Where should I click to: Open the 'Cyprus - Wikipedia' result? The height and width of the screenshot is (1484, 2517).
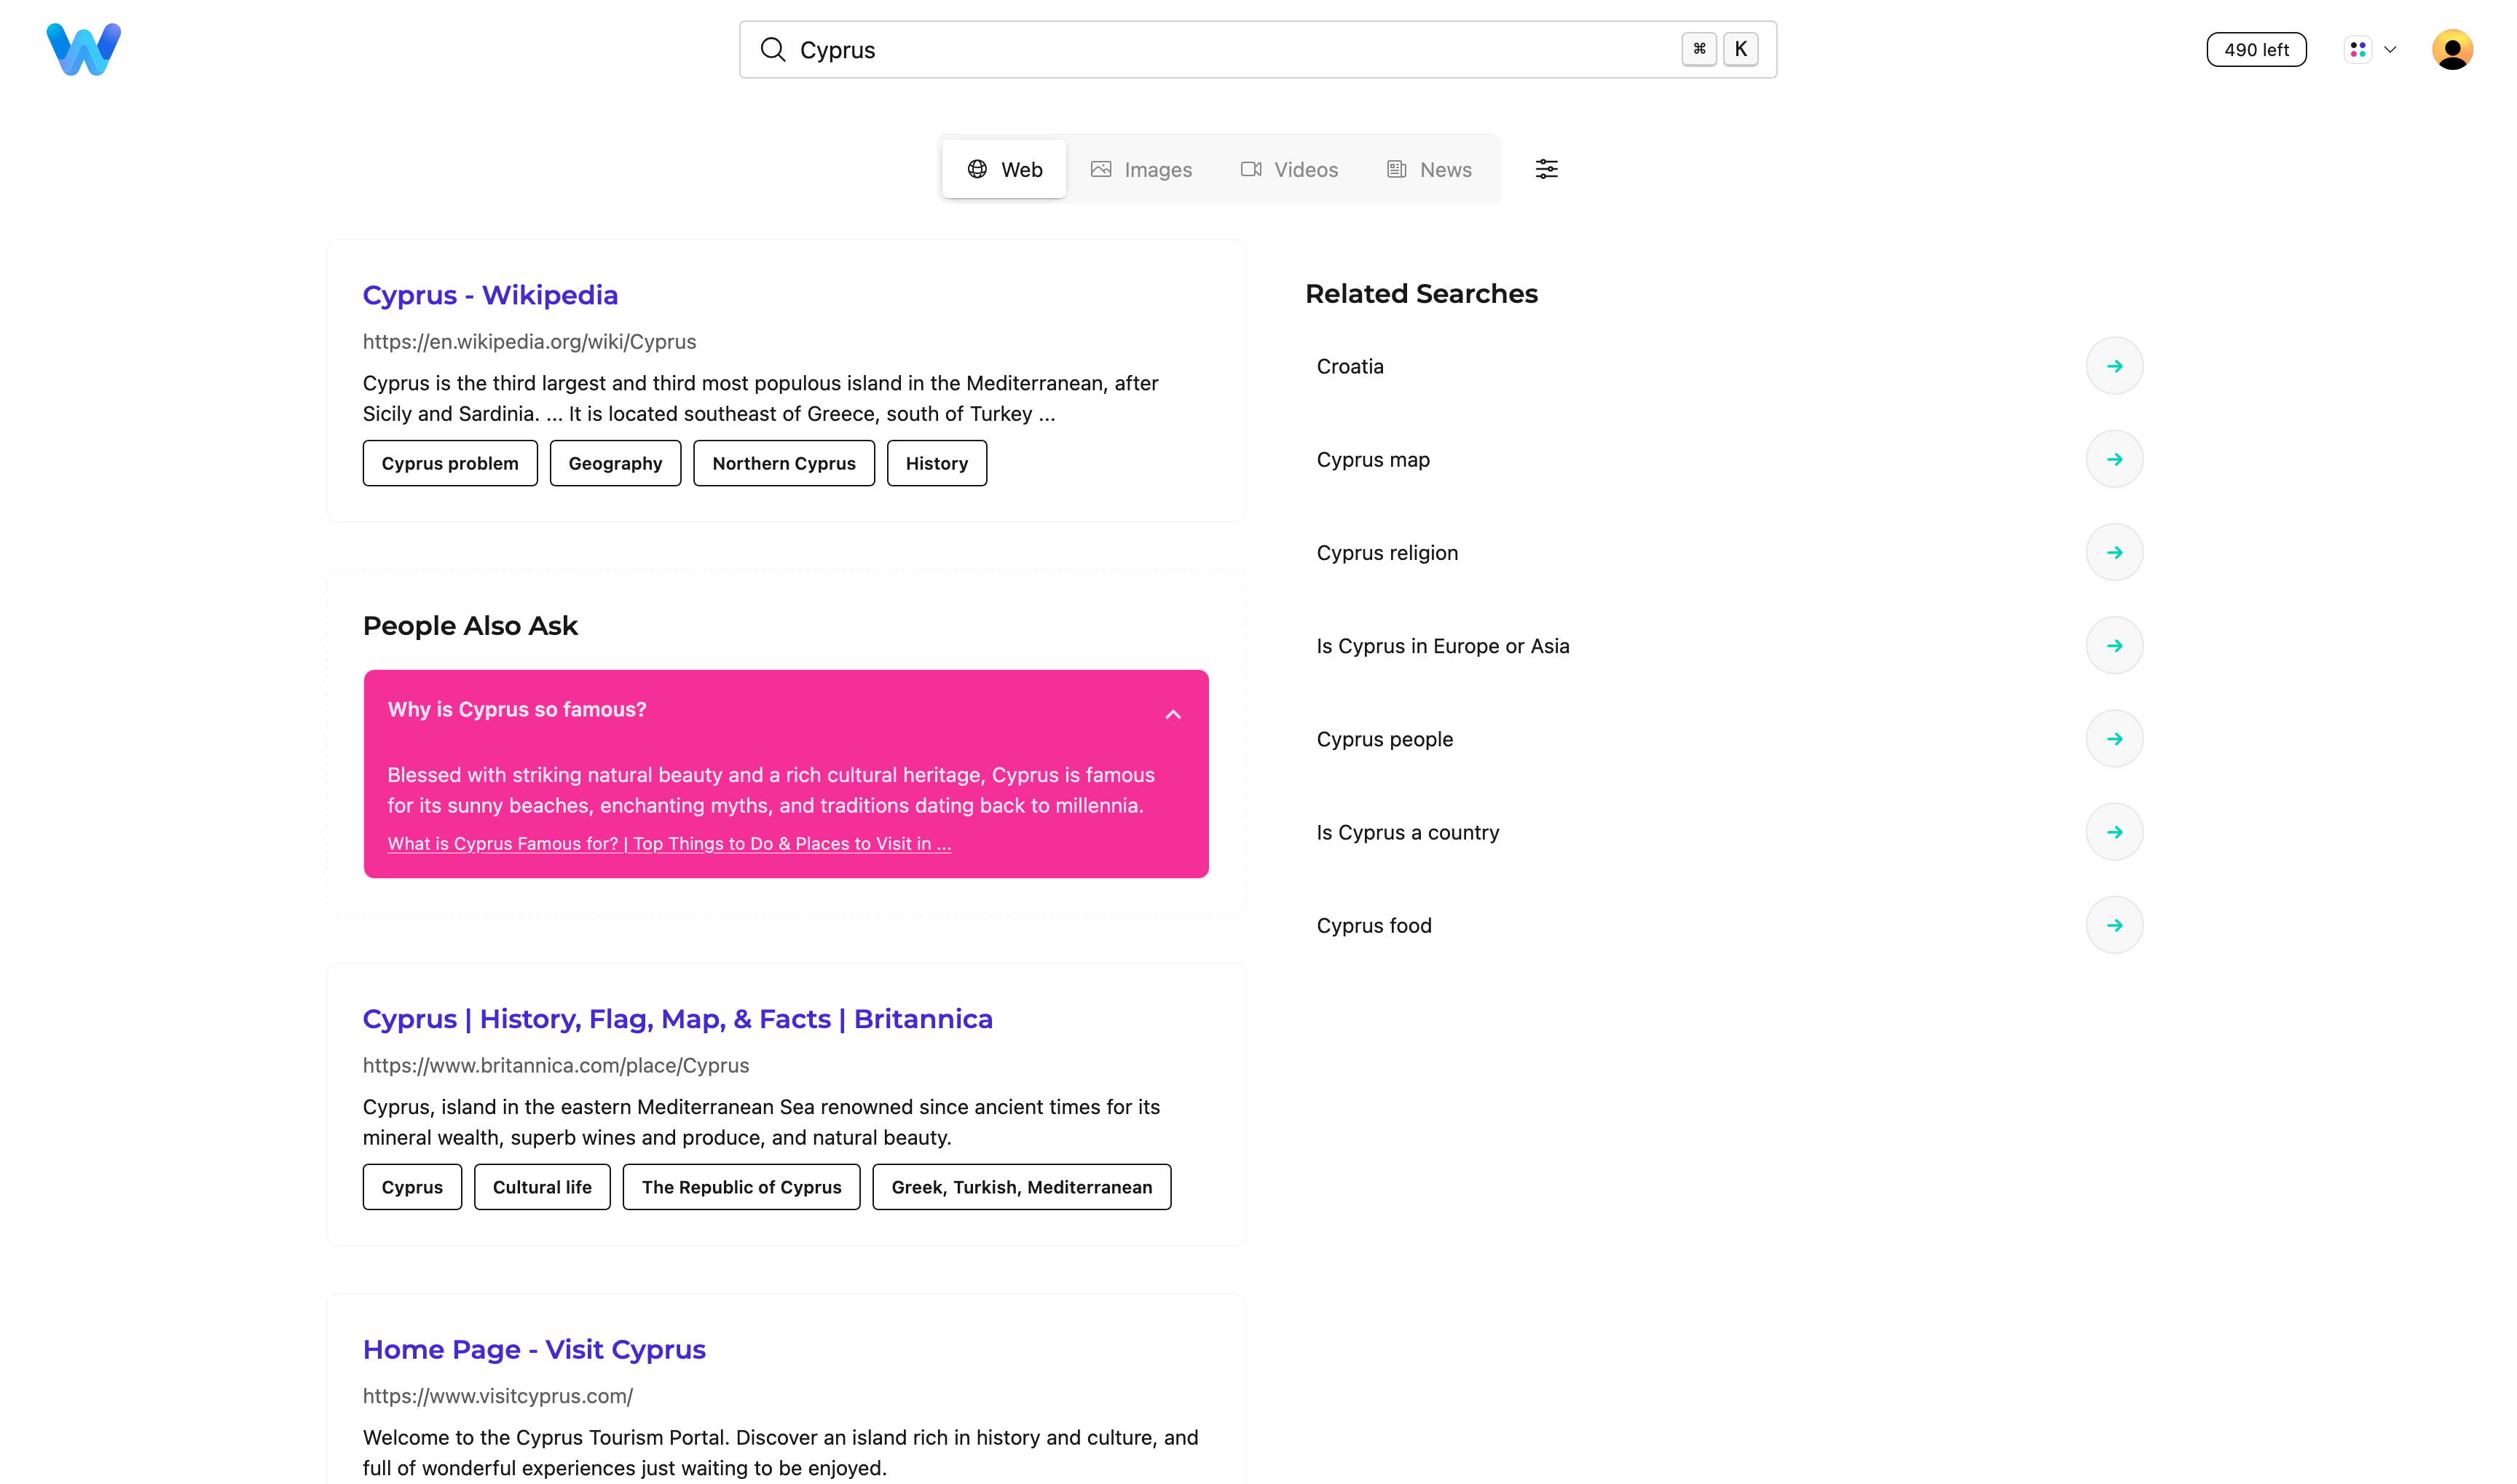(x=490, y=294)
